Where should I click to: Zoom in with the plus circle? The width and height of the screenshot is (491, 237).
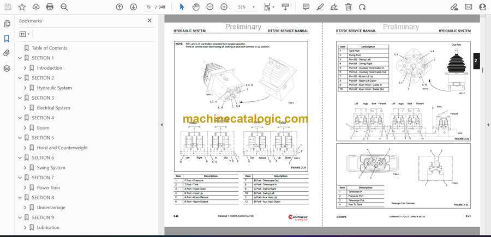tap(224, 7)
